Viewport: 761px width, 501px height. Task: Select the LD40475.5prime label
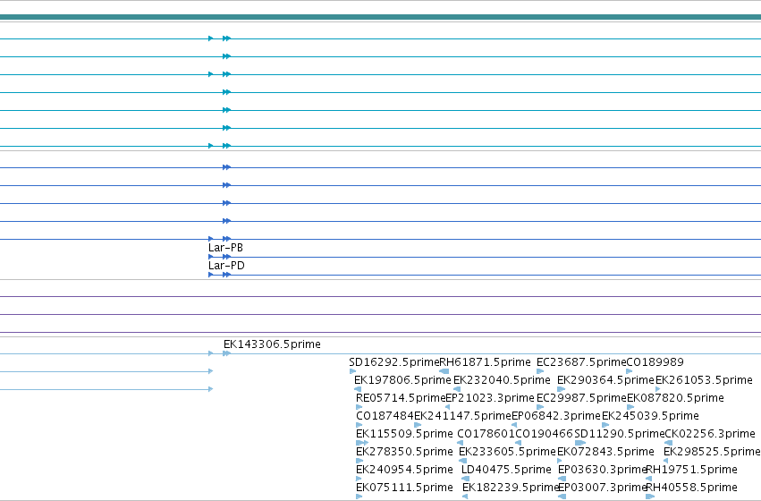[506, 470]
